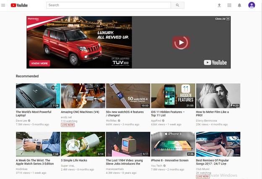262x179 pixels.
Task: Open the notifications bell
Action: (239, 5)
